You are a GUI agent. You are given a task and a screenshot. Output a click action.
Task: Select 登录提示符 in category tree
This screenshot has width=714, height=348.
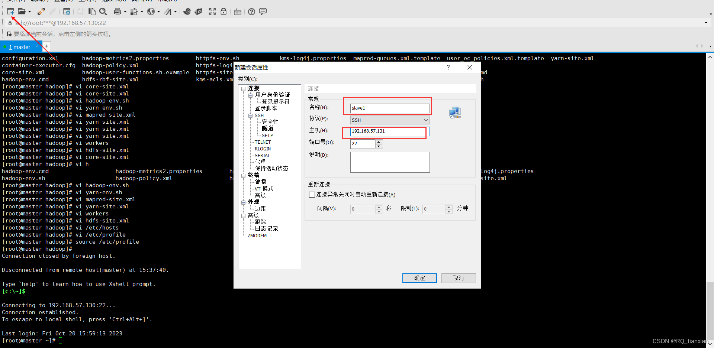(x=276, y=102)
